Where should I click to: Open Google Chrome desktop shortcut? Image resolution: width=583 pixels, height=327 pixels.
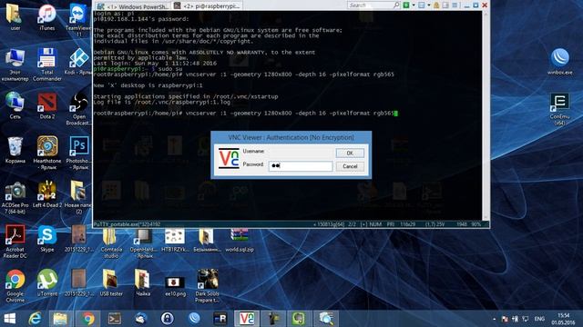(15, 286)
